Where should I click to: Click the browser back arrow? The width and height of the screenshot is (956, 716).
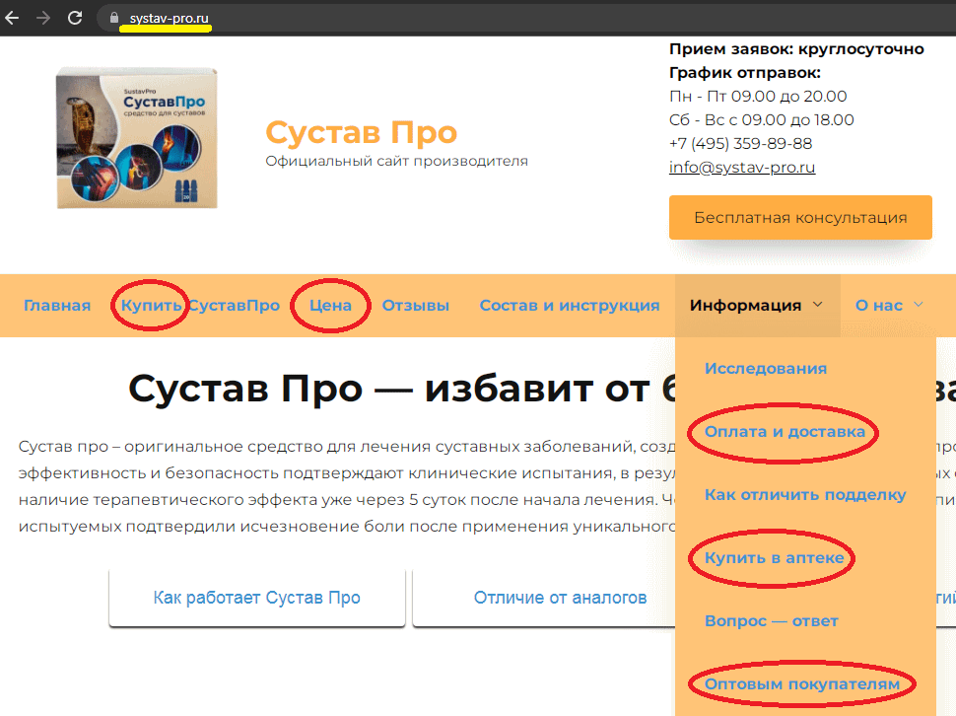12,18
